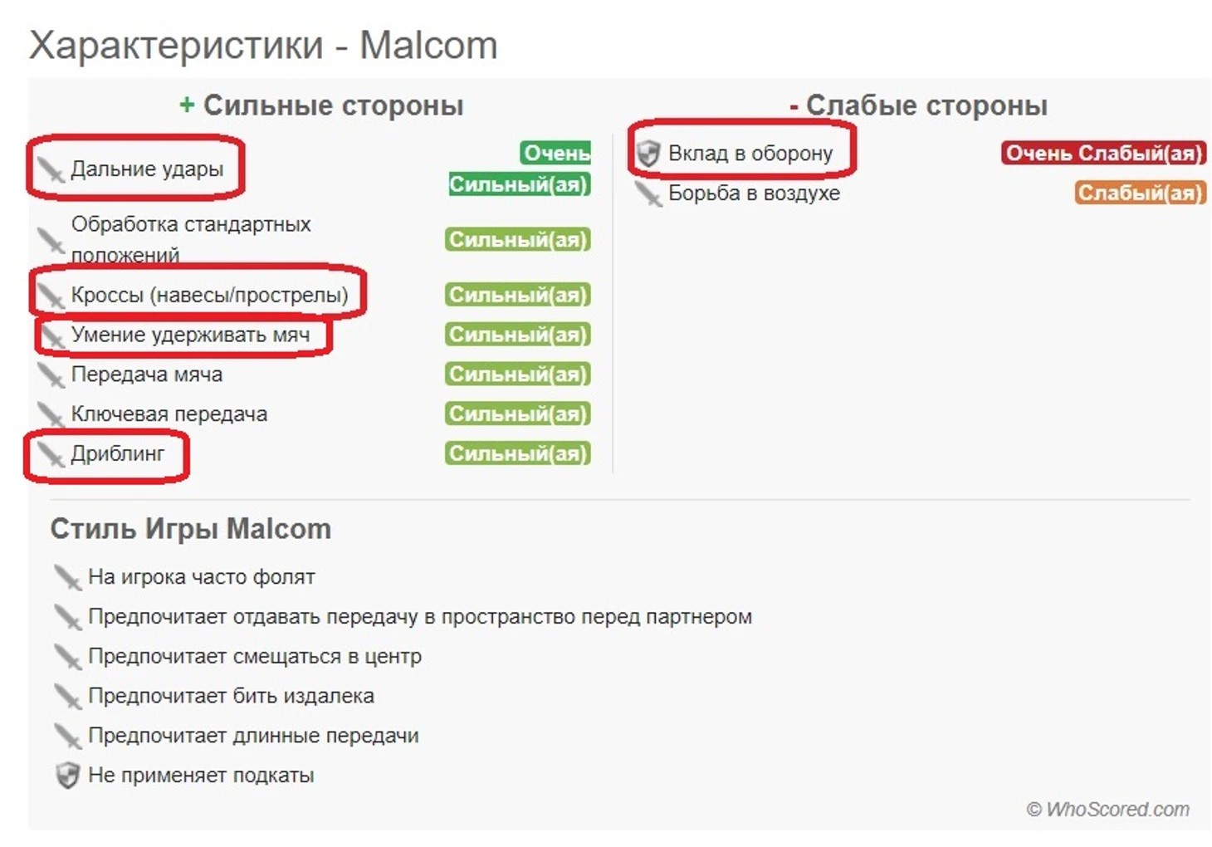This screenshot has width=1212, height=847.
Task: Click the Обработка стандартных положений text
Action: click(x=190, y=238)
